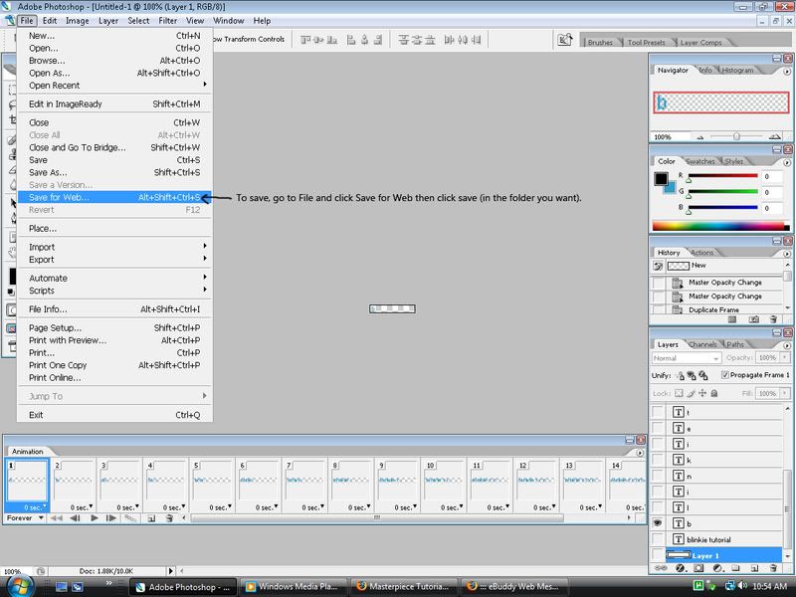The height and width of the screenshot is (597, 796).
Task: Click the Go to Bridge icon in options bar
Action: pyautogui.click(x=564, y=40)
